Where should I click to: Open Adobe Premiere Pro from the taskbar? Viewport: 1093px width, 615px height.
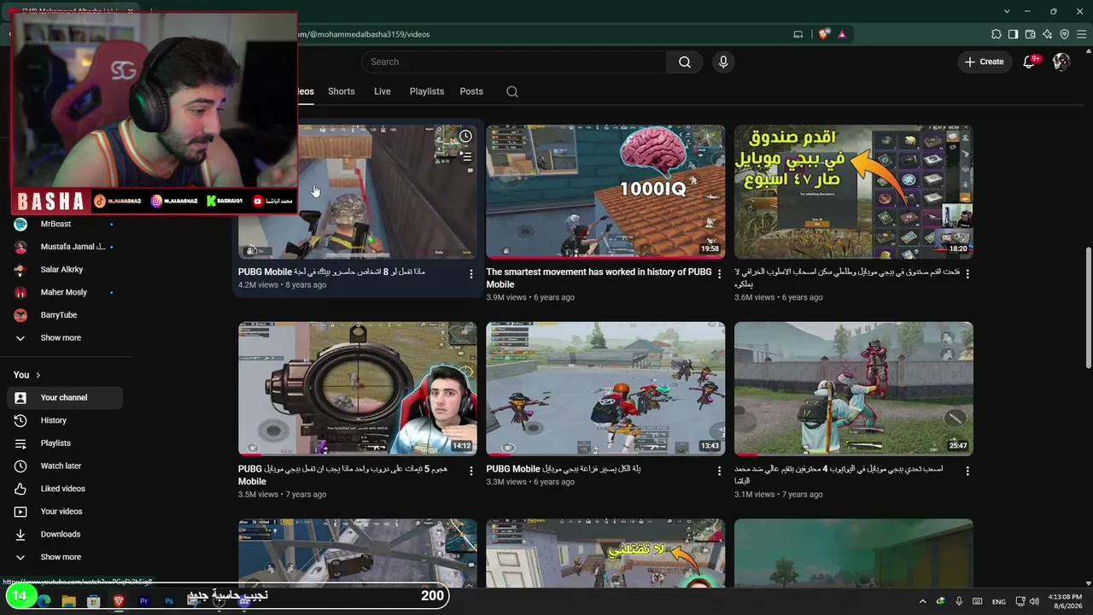(x=143, y=601)
